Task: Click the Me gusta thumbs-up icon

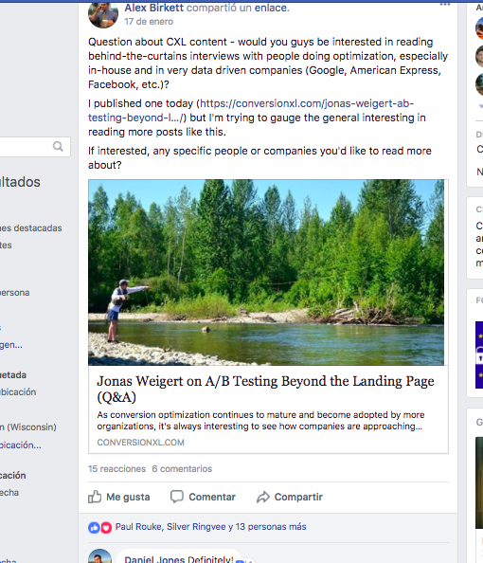Action: 95,497
